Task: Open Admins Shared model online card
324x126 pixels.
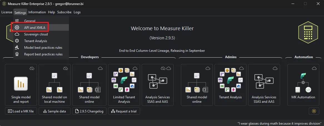Action: click(197, 85)
